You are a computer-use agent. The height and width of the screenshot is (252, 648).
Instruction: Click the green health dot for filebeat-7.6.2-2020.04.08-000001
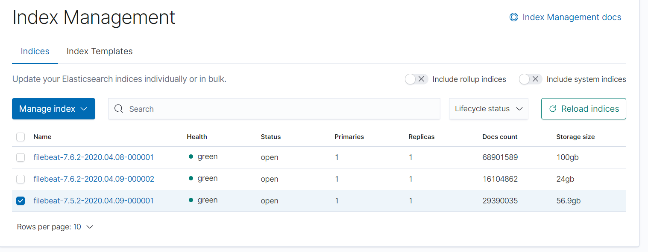pyautogui.click(x=191, y=156)
